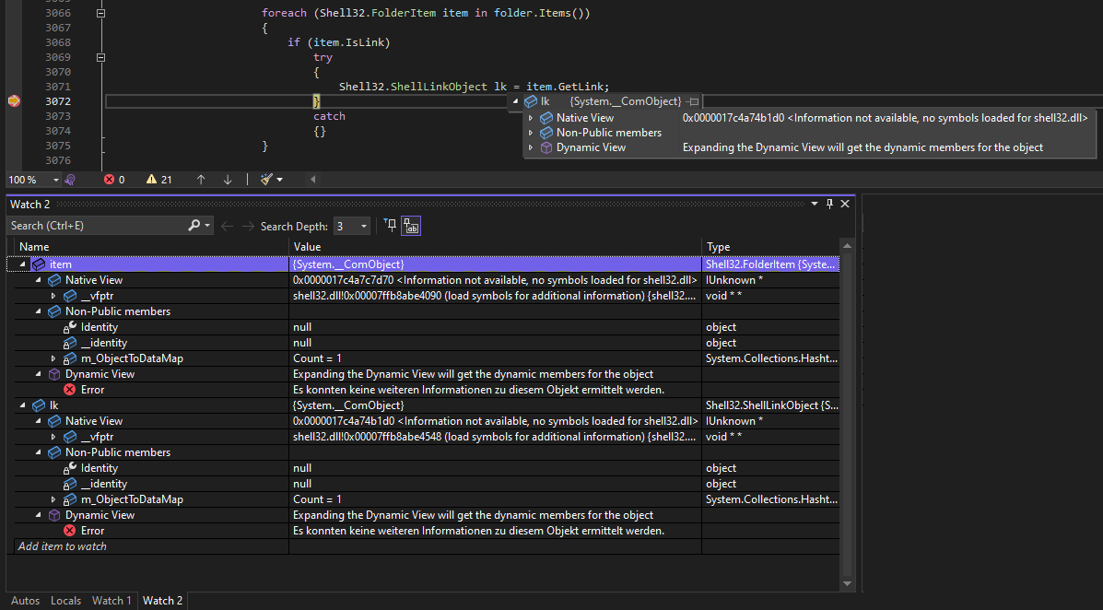Click the purple cube icon of lk's Dynamic View
This screenshot has height=610, width=1103.
[x=54, y=515]
